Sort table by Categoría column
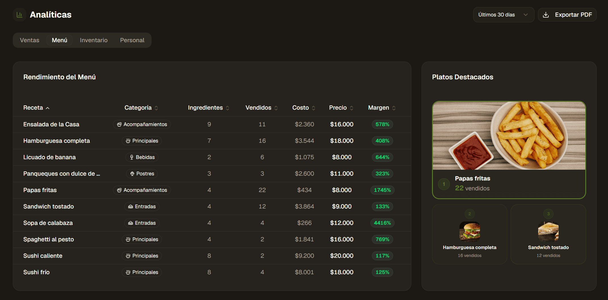The width and height of the screenshot is (608, 300). tap(141, 108)
